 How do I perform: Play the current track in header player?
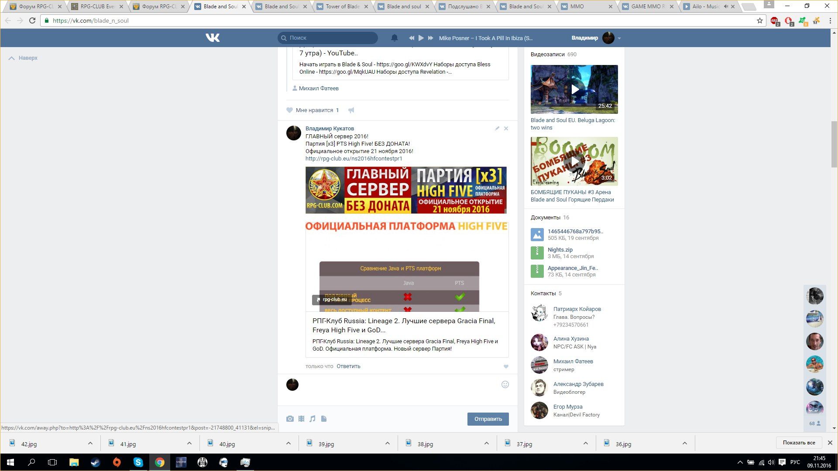421,38
